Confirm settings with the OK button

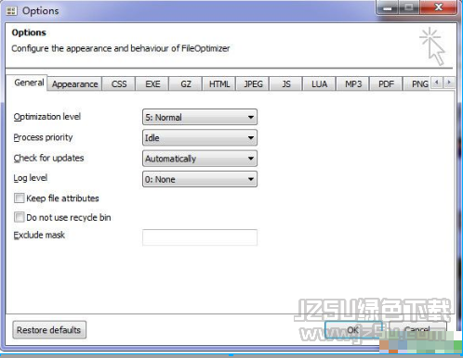point(353,330)
